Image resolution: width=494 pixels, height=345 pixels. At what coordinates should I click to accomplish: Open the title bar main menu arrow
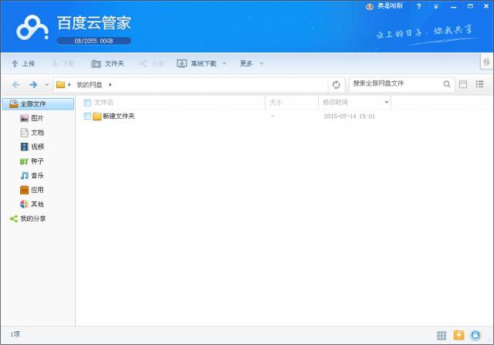(x=436, y=6)
